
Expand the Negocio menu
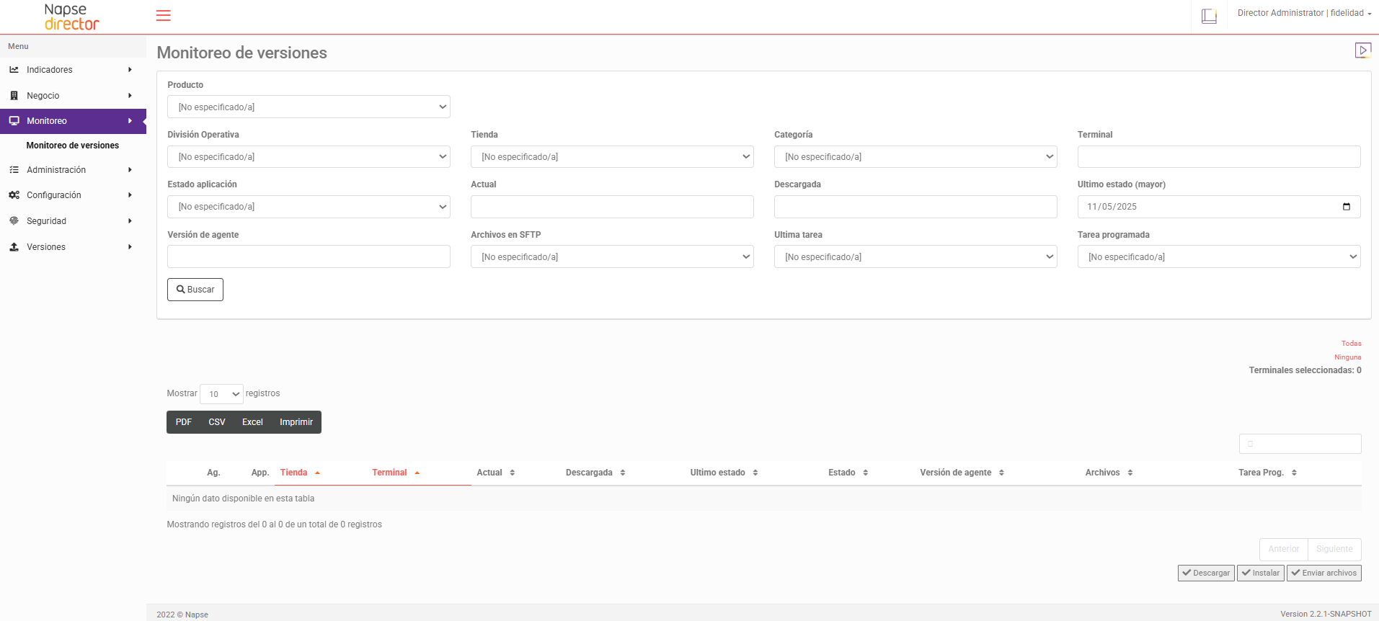pyautogui.click(x=73, y=96)
